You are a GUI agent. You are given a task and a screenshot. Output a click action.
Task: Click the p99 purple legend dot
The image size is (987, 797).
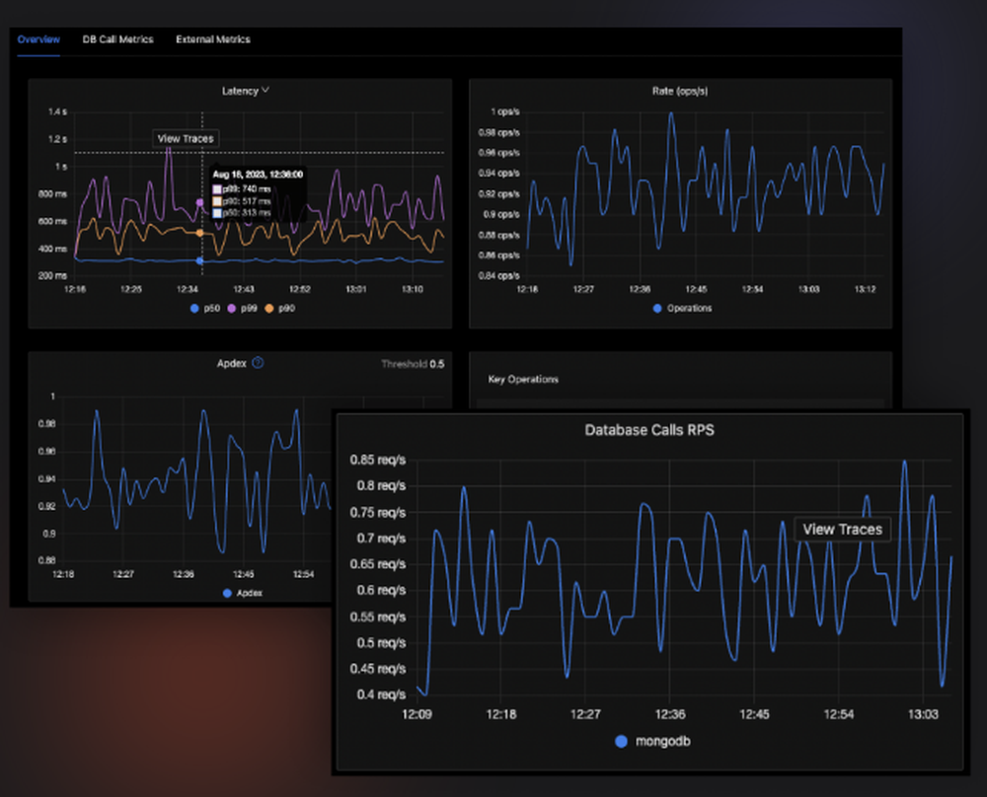tap(232, 308)
